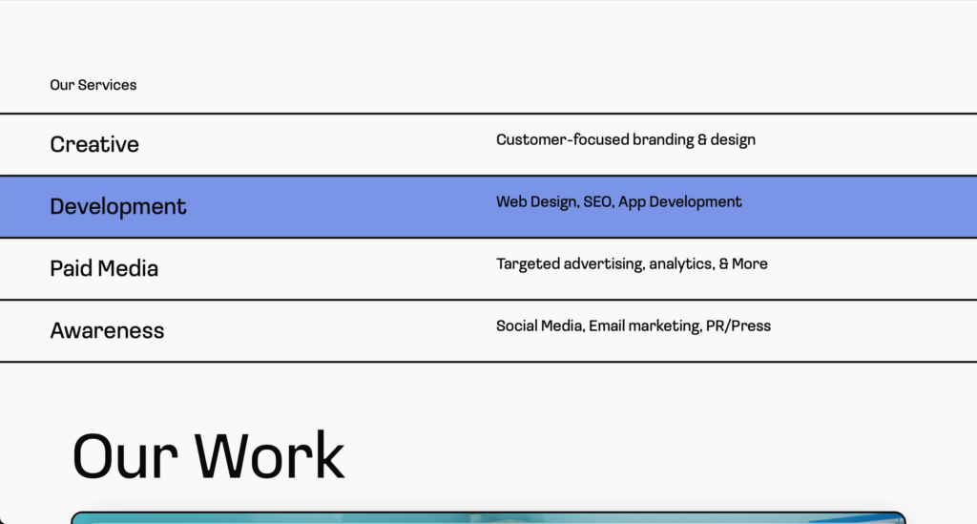Image resolution: width=977 pixels, height=524 pixels.
Task: Click '& More' in Paid Media description
Action: 743,263
